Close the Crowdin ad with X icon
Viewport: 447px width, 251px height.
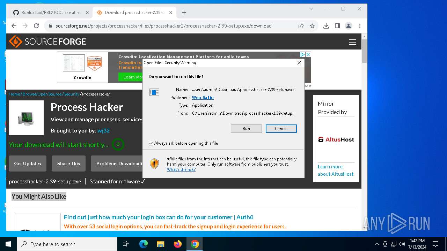(x=308, y=55)
